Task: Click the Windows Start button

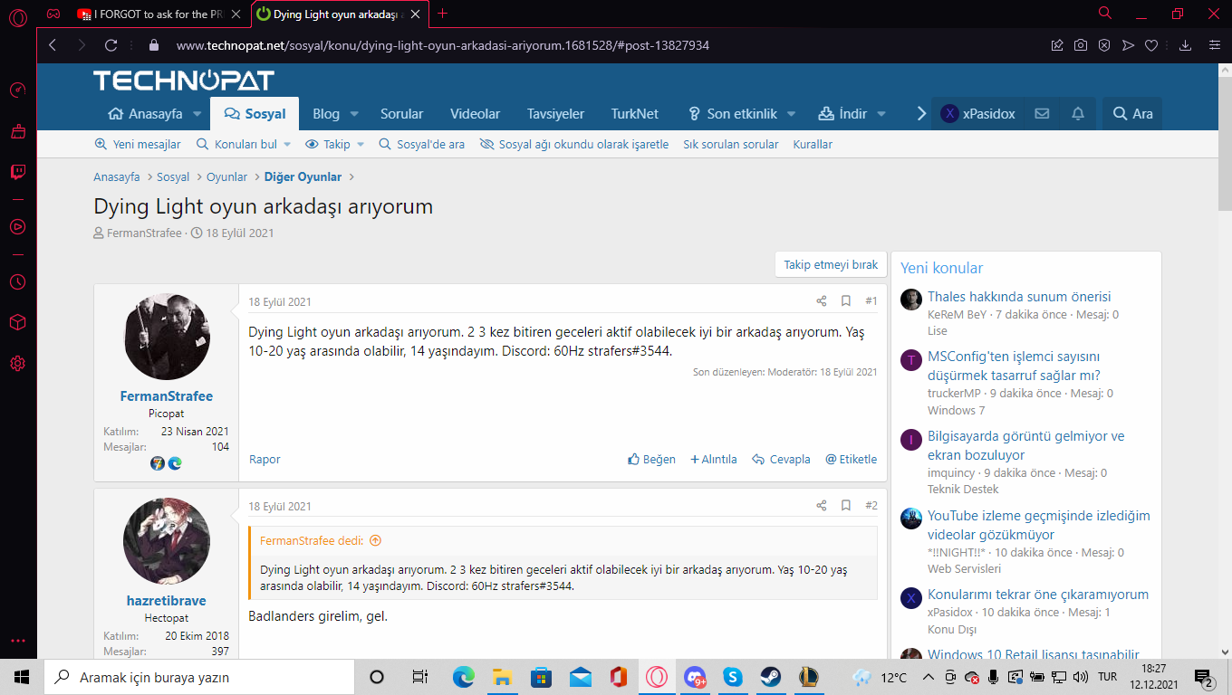Action: [x=22, y=677]
